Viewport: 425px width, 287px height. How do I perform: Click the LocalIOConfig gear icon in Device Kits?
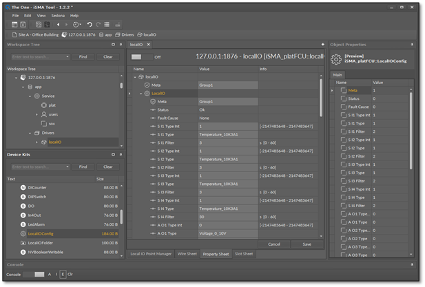pos(23,233)
